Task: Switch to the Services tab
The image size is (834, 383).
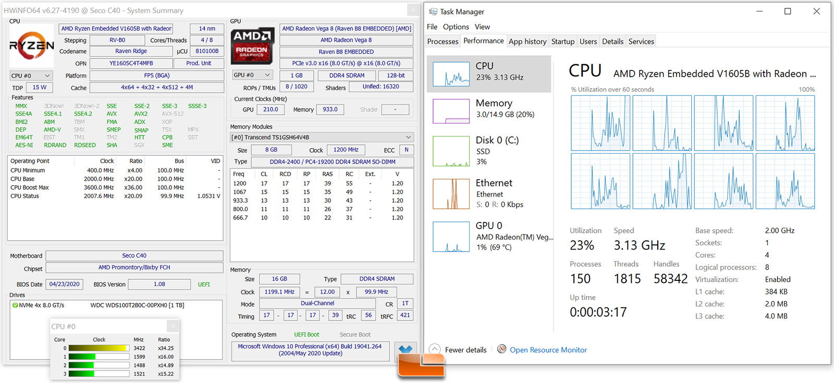Action: point(641,41)
